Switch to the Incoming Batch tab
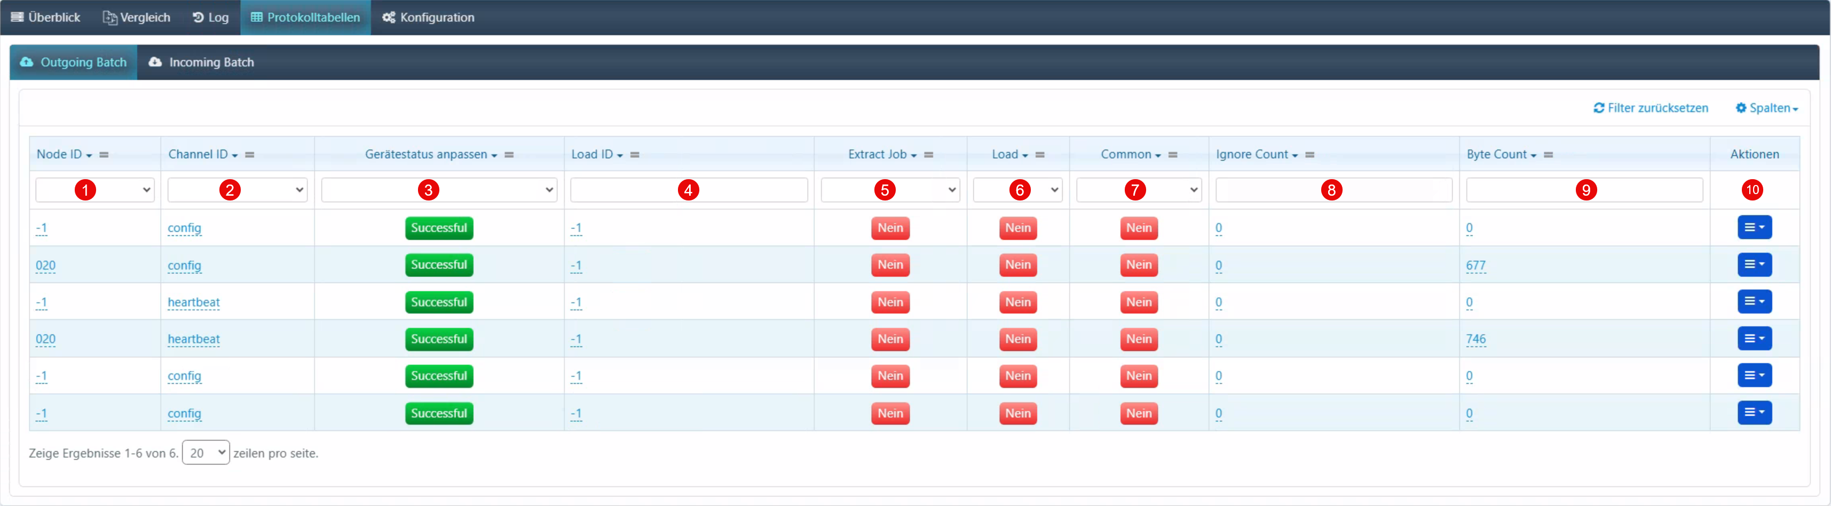This screenshot has width=1831, height=506. coord(201,62)
